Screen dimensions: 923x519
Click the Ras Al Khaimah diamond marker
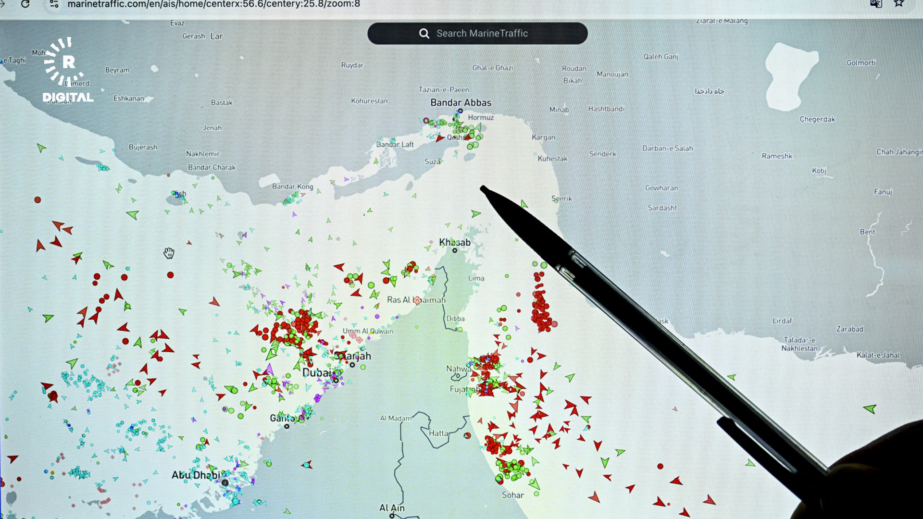click(x=417, y=300)
